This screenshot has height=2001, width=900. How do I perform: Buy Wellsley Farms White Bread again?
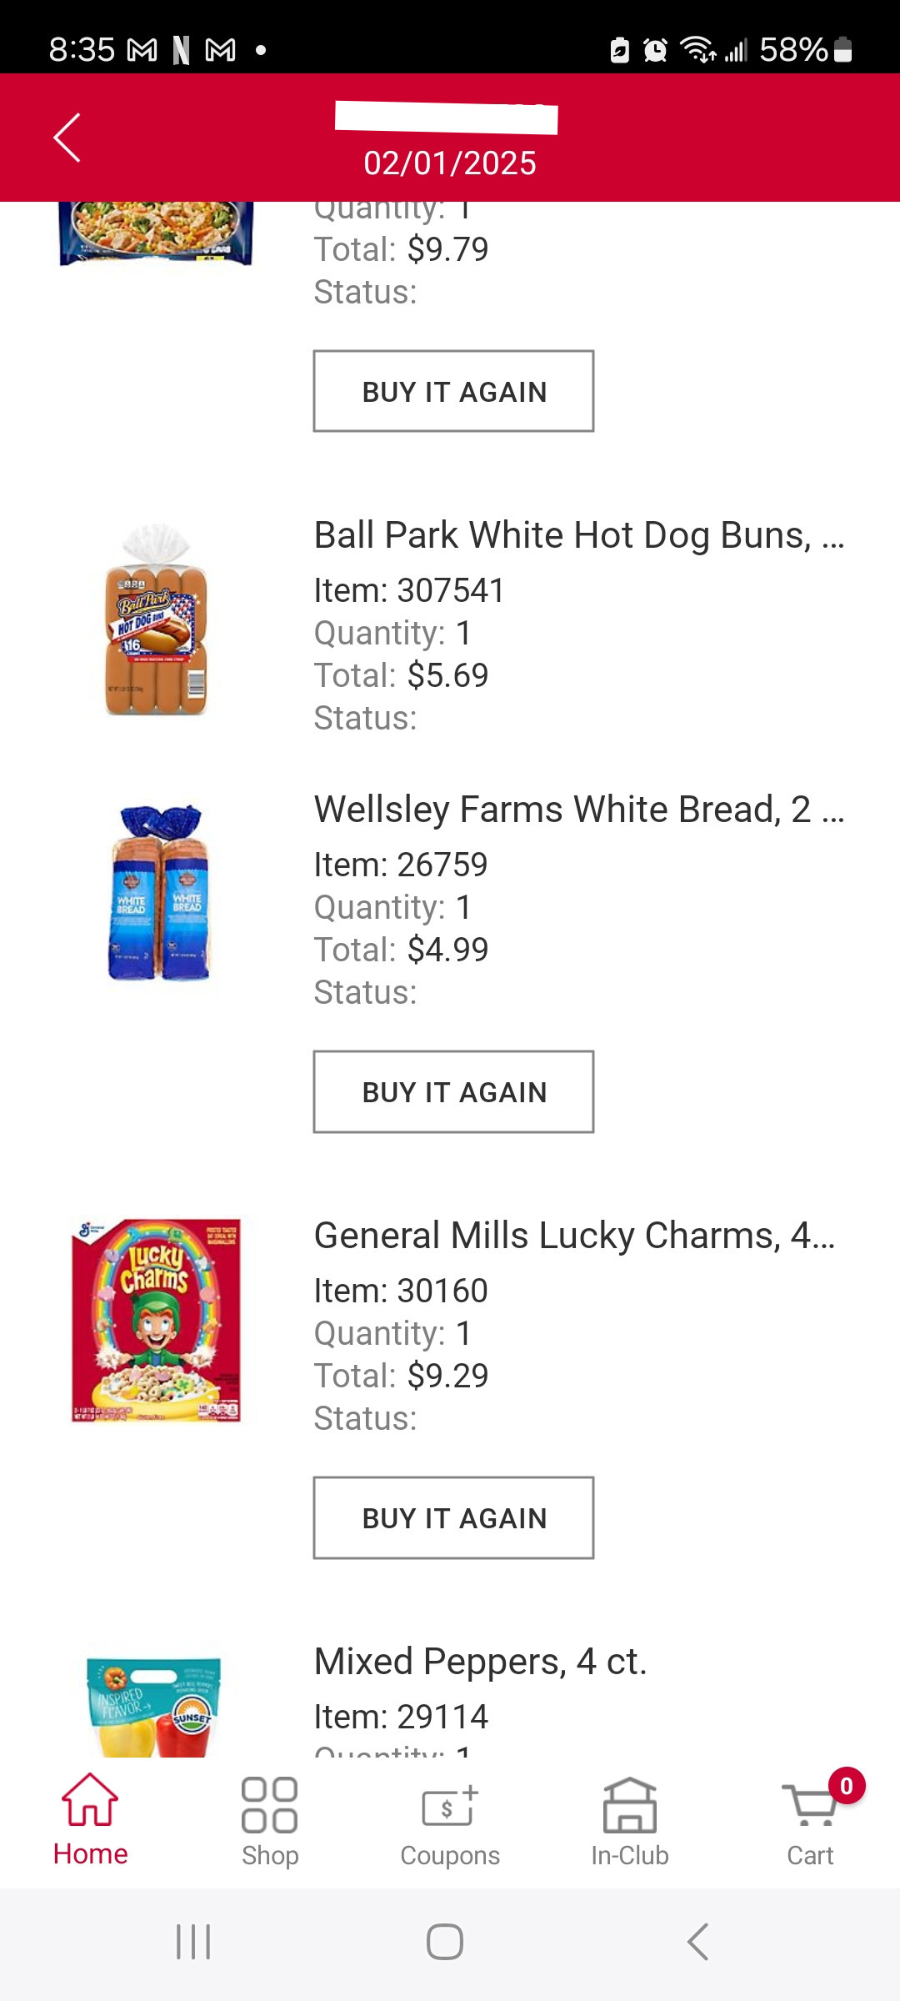[x=453, y=1091]
